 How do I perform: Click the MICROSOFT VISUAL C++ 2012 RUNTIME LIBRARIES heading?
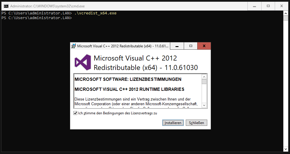(x=129, y=89)
